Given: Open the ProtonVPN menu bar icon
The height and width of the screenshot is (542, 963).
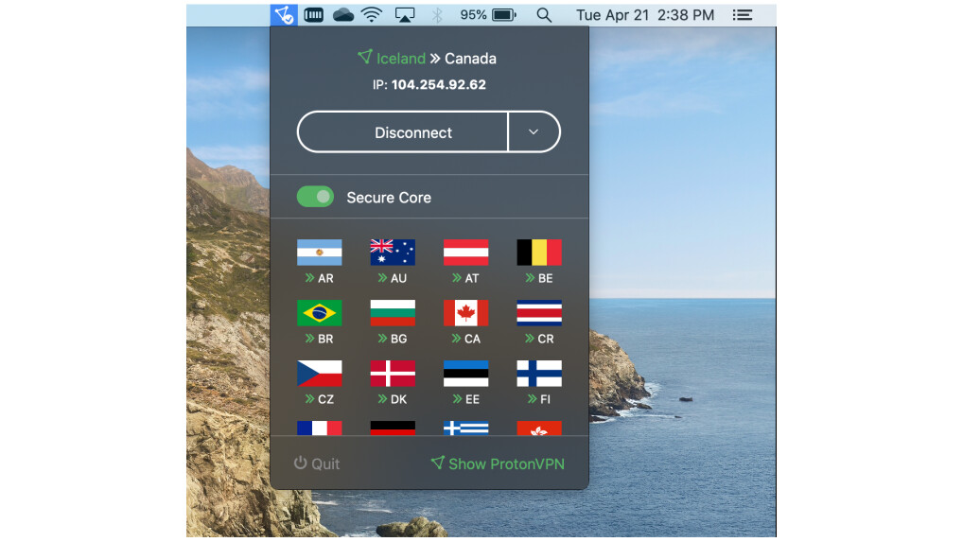Looking at the screenshot, I should (284, 15).
